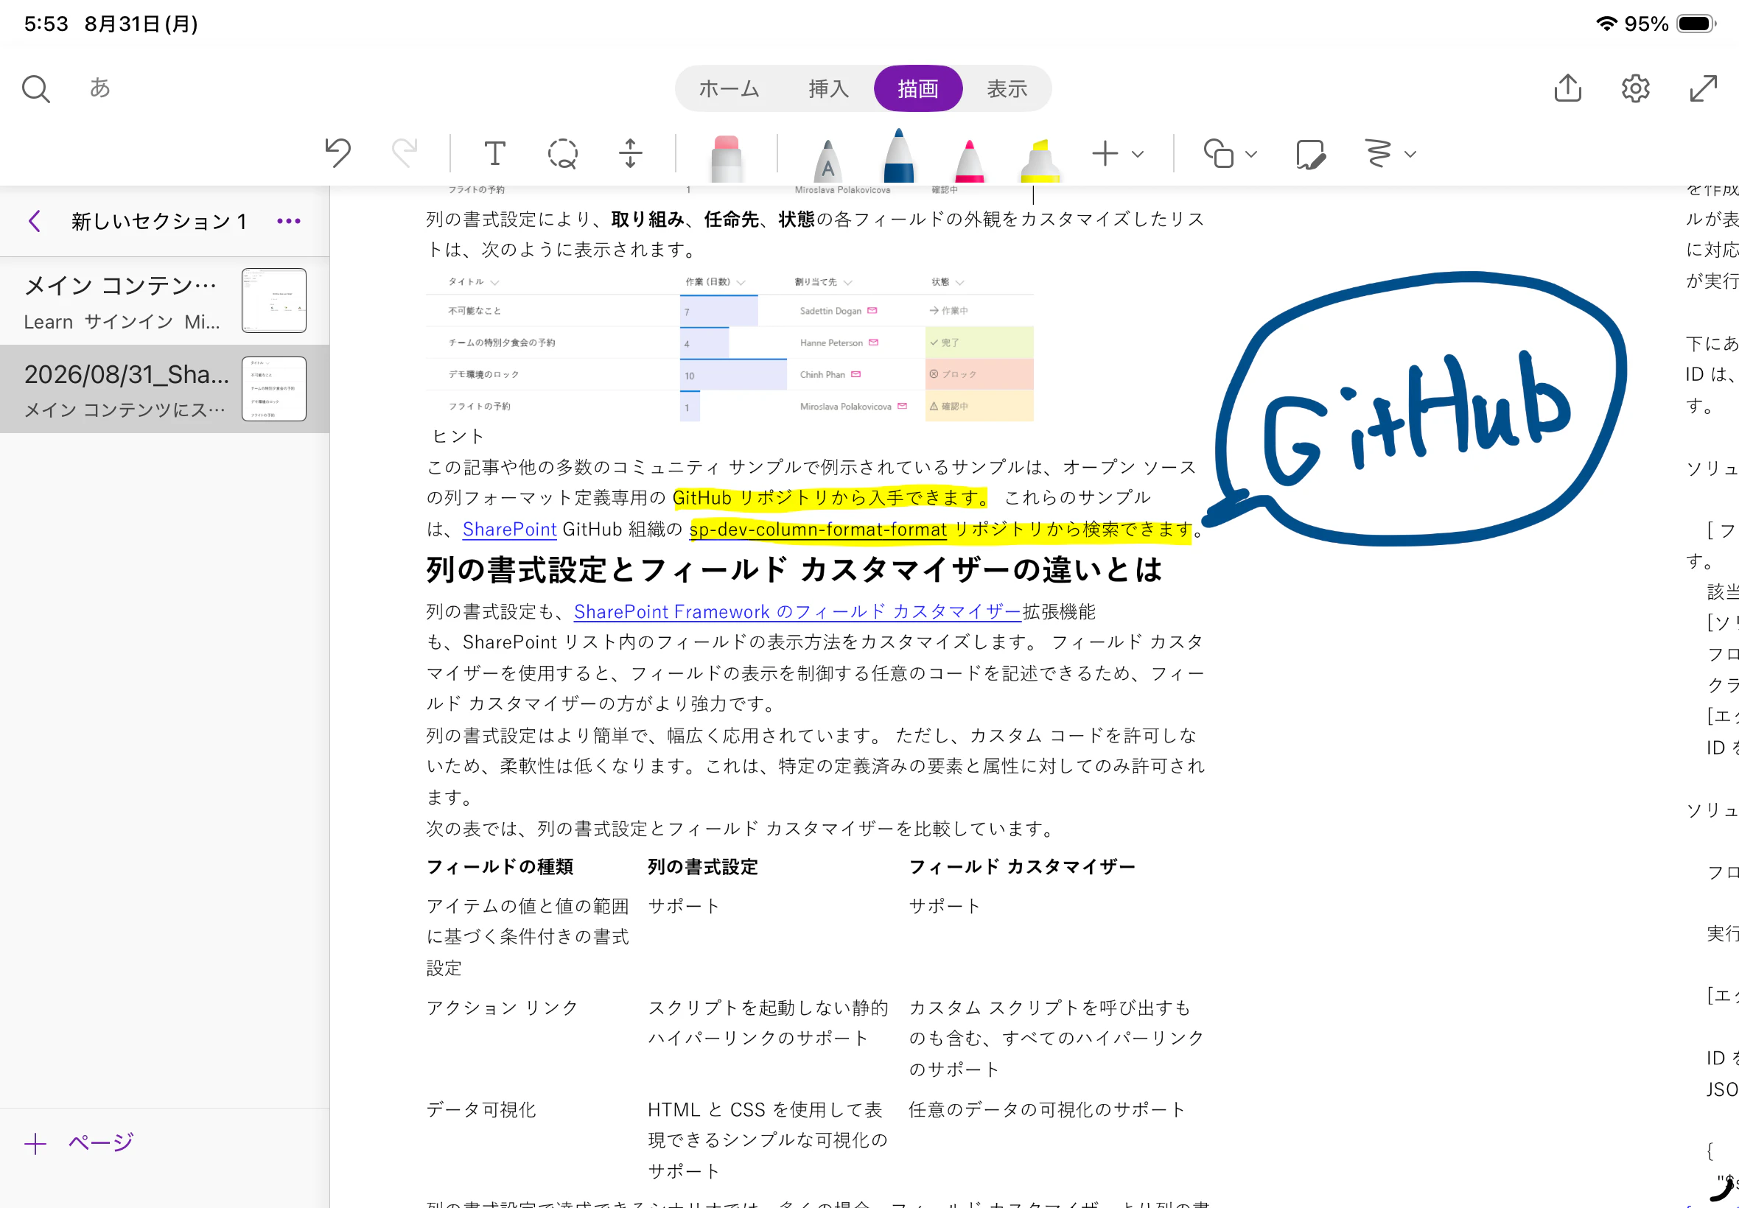The width and height of the screenshot is (1739, 1208).
Task: Add a new page with ＋ ページ
Action: click(x=79, y=1142)
